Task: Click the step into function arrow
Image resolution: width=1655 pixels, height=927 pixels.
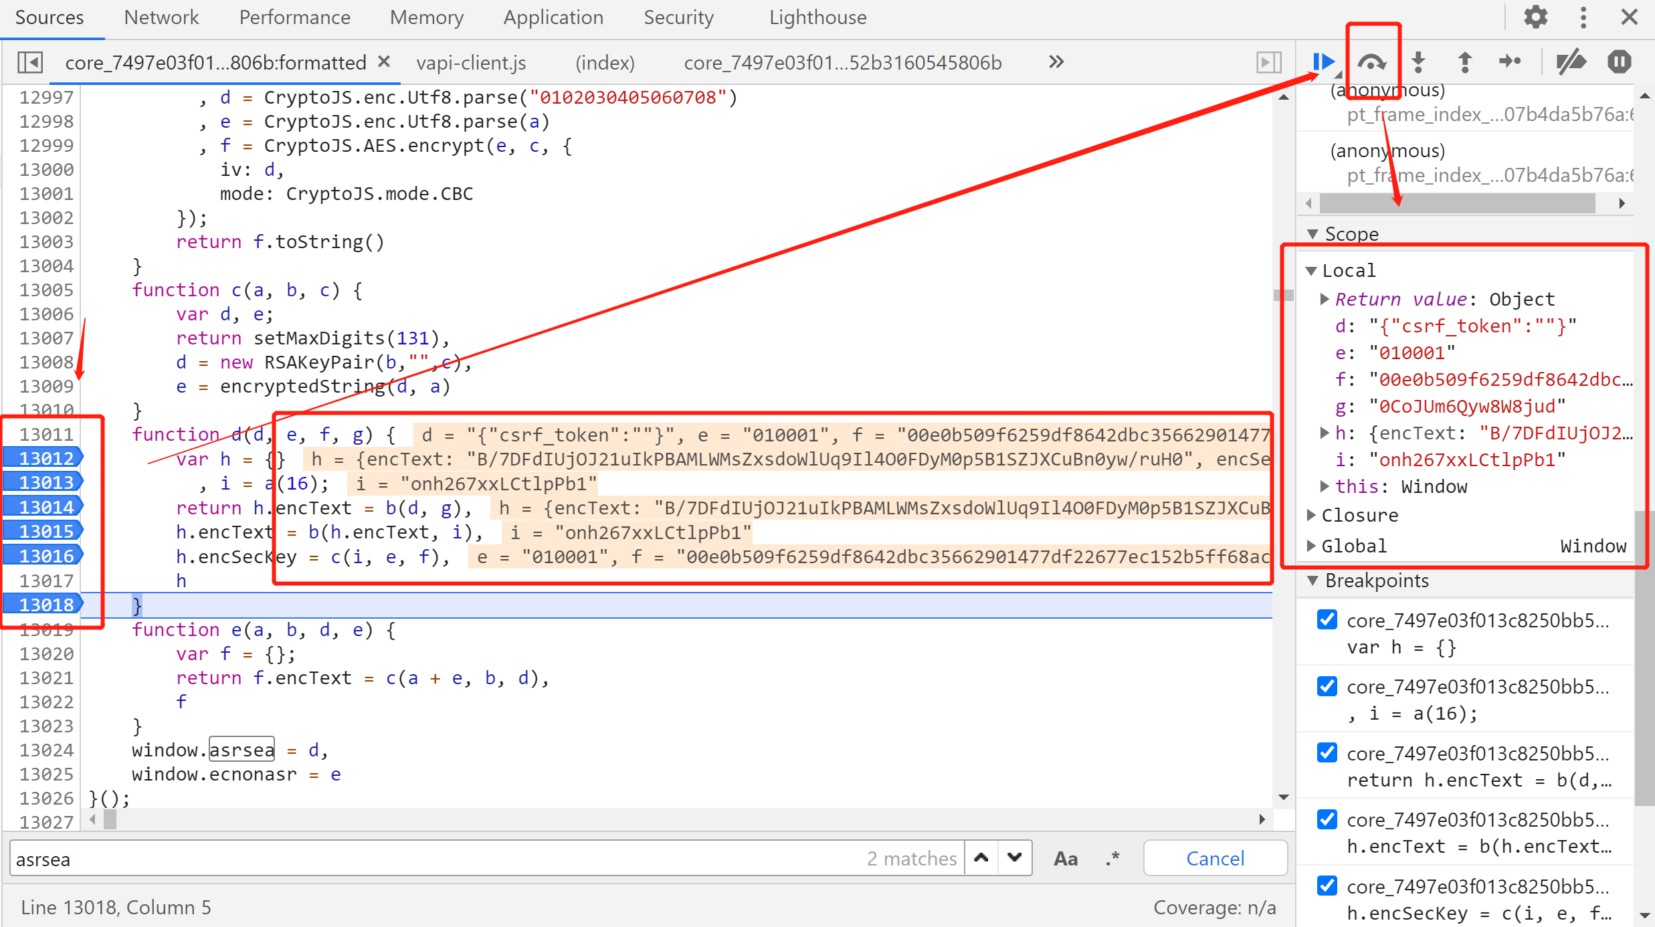Action: pyautogui.click(x=1418, y=62)
